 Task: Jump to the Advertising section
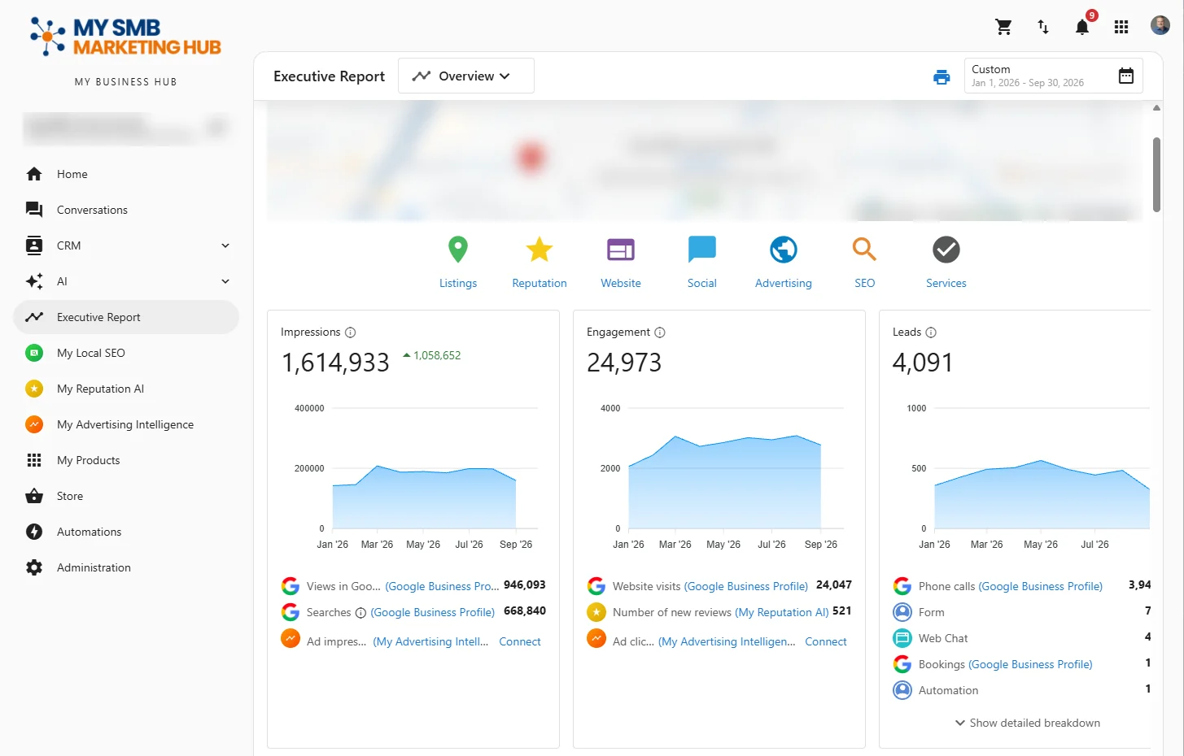(x=784, y=262)
